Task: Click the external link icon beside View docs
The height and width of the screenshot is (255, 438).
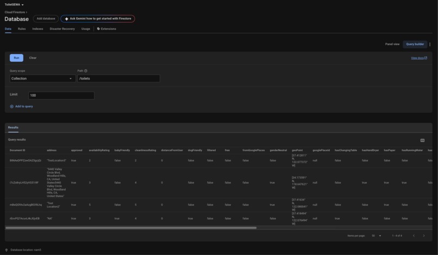Action: point(426,58)
